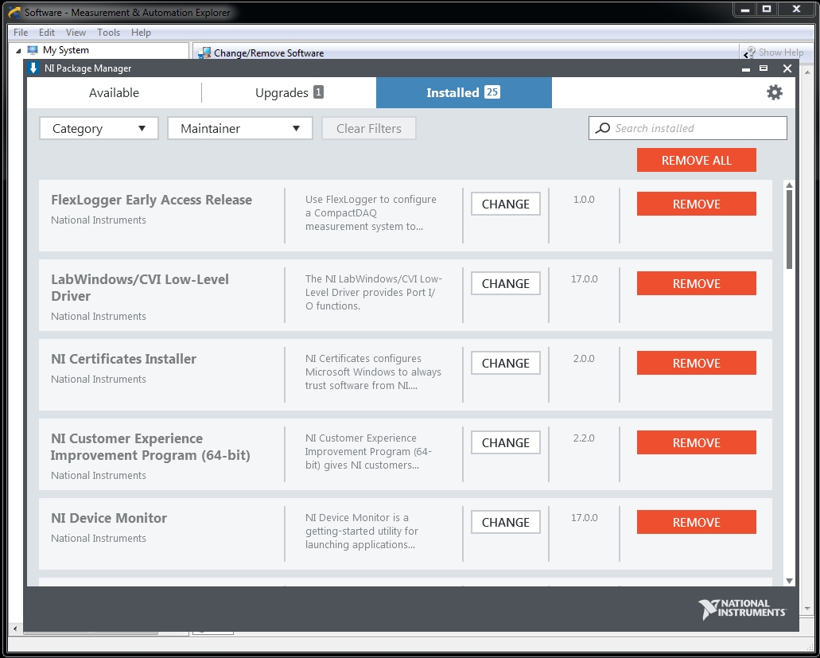Viewport: 820px width, 658px height.
Task: Click the Search installed input field
Action: (688, 128)
